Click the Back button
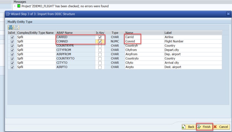232x132 pixels. tap(189, 127)
